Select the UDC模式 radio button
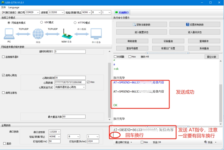224x150 pixels. tap(42, 23)
